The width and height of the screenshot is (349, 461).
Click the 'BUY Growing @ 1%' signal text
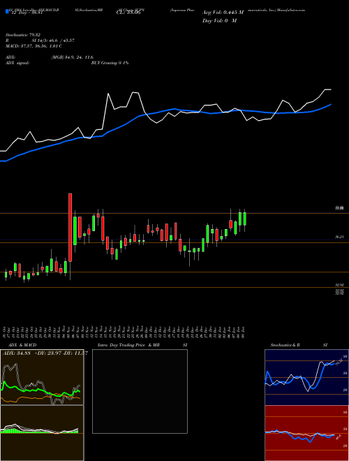click(110, 63)
